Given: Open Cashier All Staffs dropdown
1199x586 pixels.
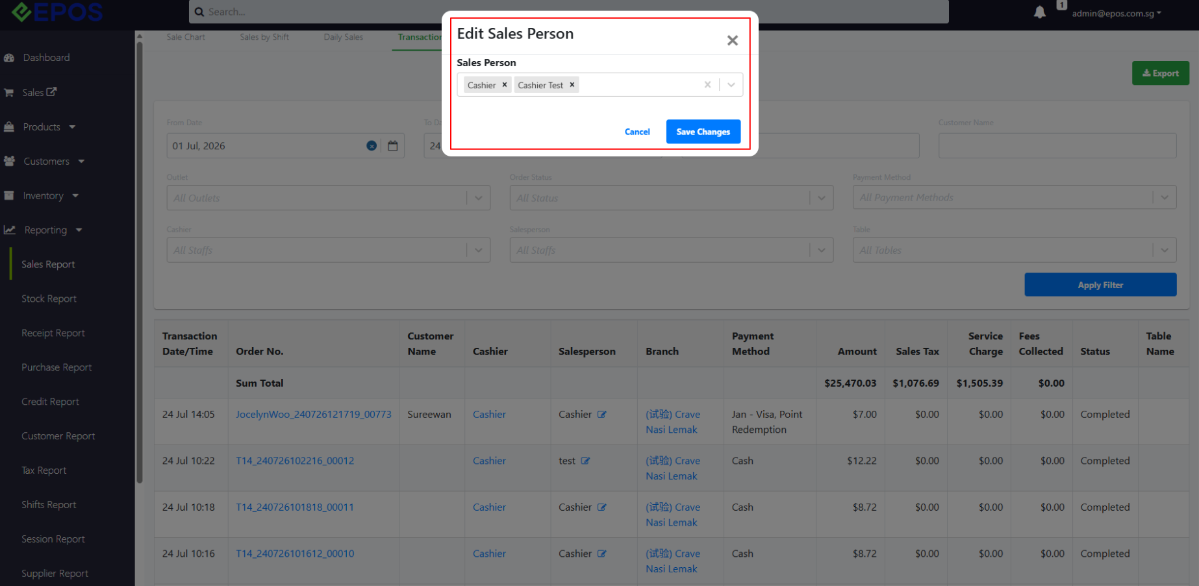Looking at the screenshot, I should coord(328,250).
